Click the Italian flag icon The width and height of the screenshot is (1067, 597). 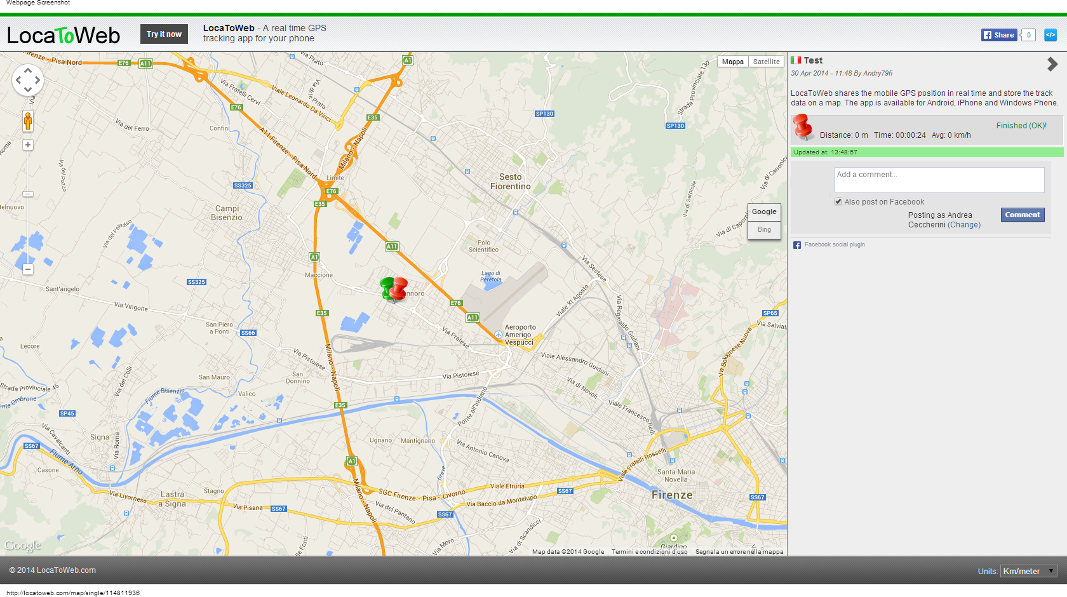(796, 60)
